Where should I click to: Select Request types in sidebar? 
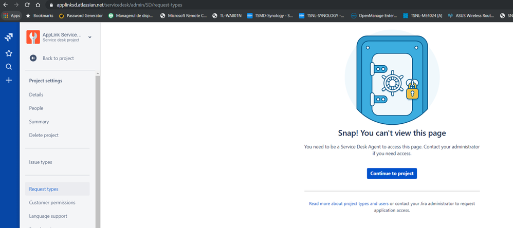point(57,189)
